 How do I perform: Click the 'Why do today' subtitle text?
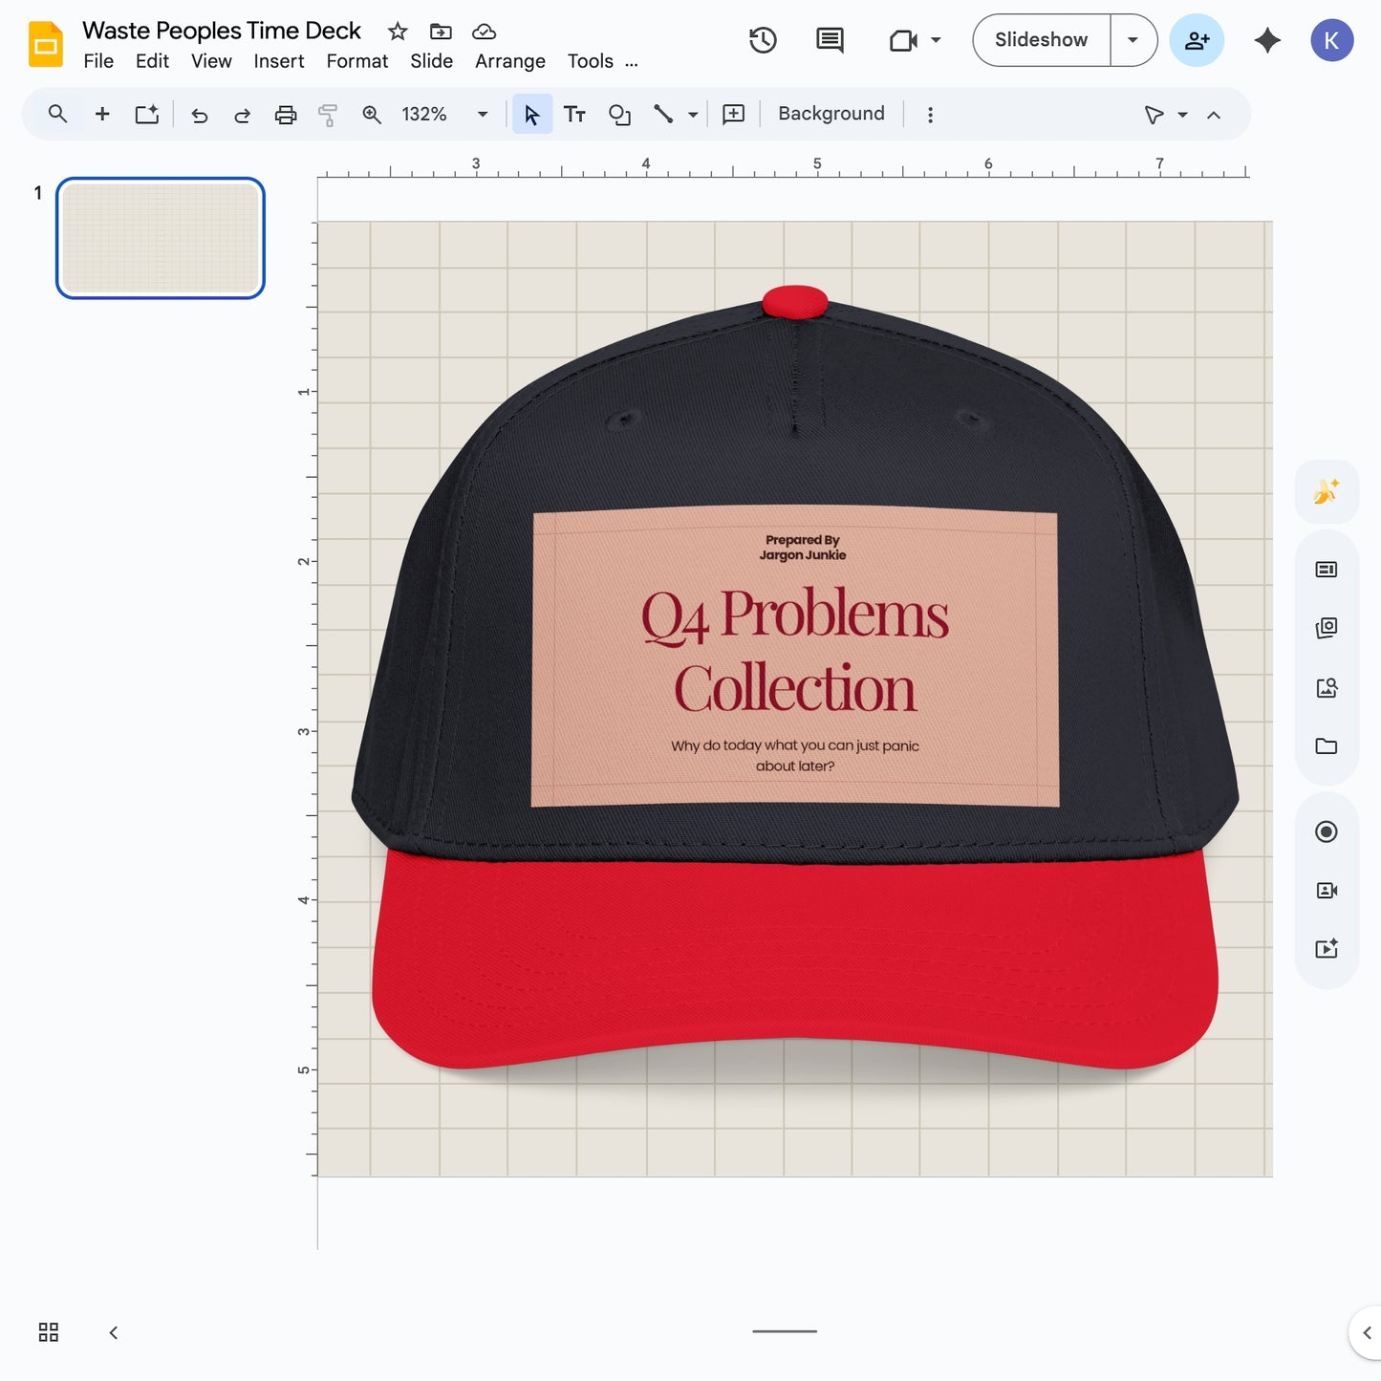click(795, 755)
